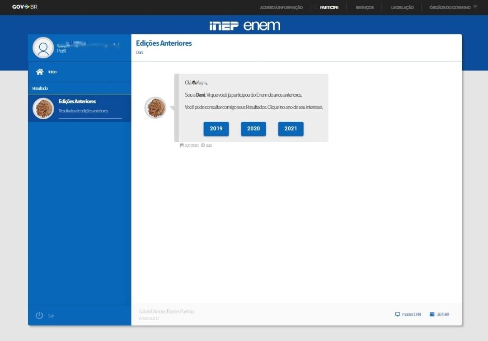
Task: Click the monitor icon beside master.1148
Action: (398, 314)
